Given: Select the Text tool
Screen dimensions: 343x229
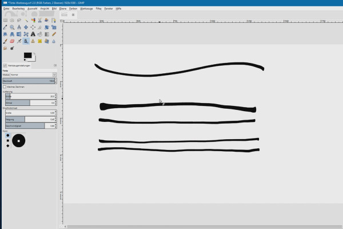Looking at the screenshot, I should point(33,34).
